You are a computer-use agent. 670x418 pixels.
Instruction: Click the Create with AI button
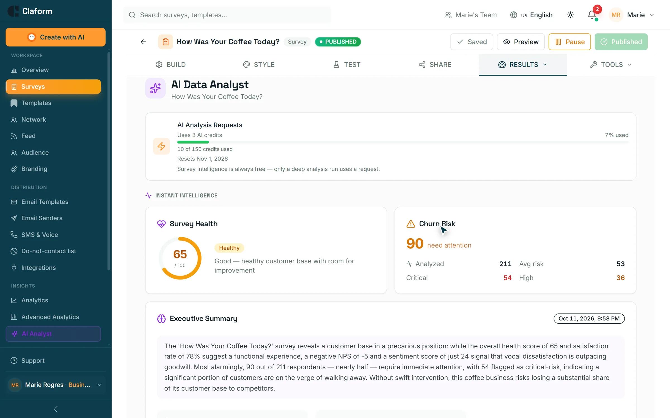pyautogui.click(x=56, y=37)
